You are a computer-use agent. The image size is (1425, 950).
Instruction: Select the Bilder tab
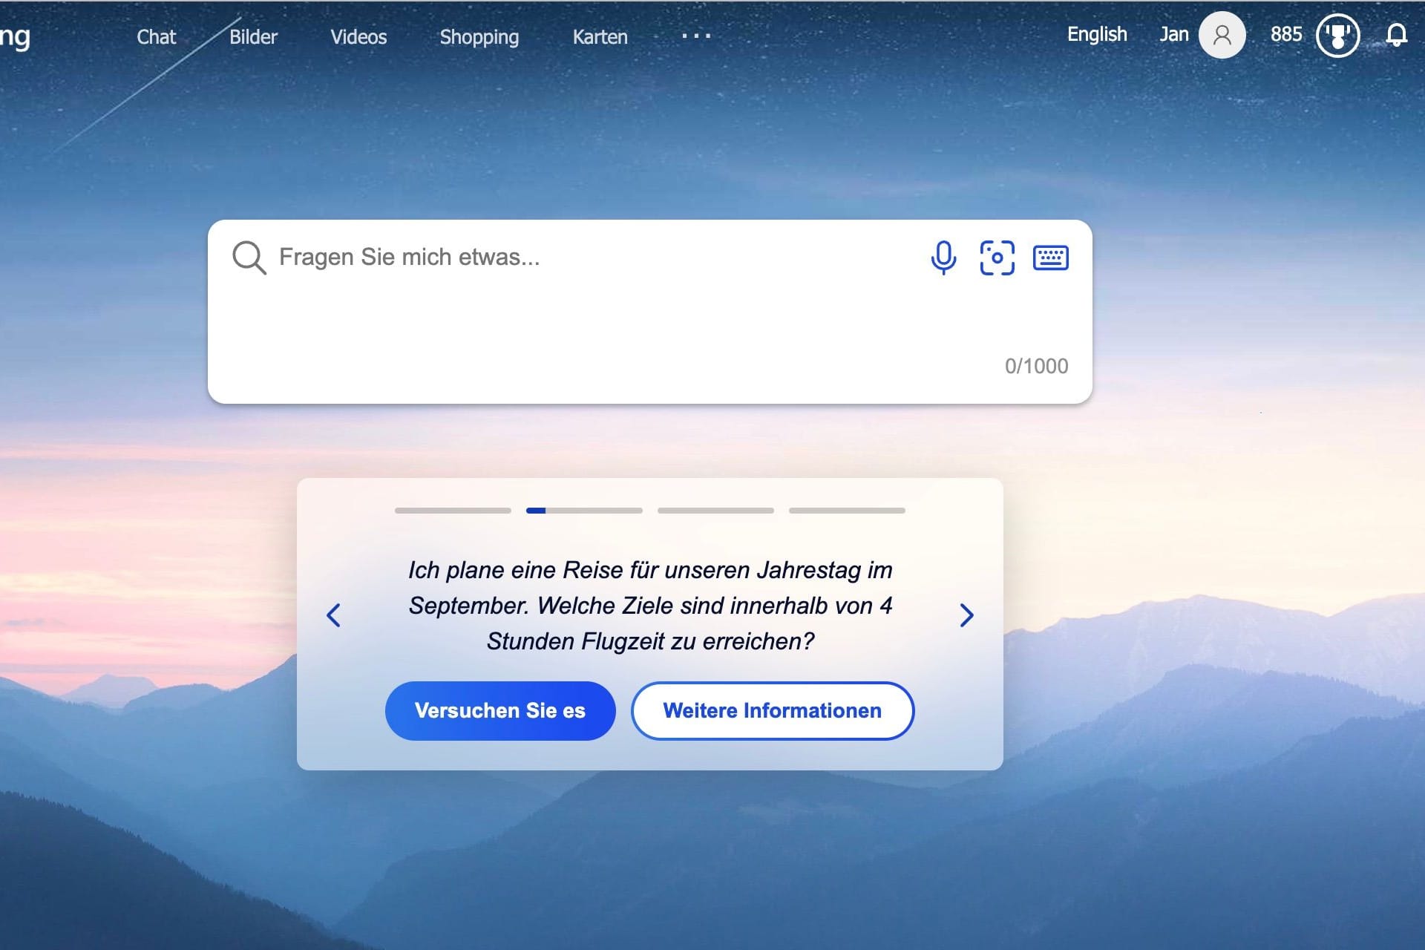(x=253, y=37)
